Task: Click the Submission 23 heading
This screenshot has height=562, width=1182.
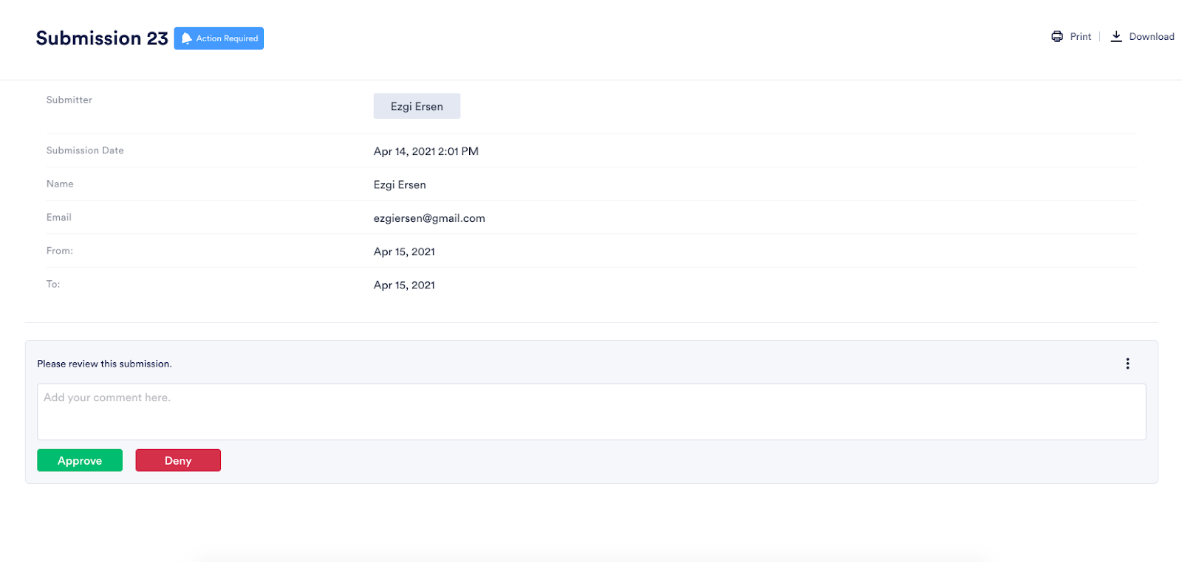Action: pos(102,38)
